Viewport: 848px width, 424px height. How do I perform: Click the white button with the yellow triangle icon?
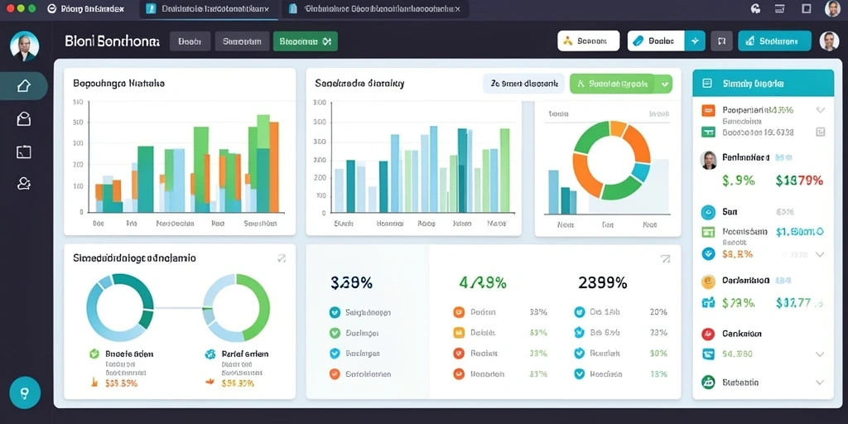(x=589, y=41)
